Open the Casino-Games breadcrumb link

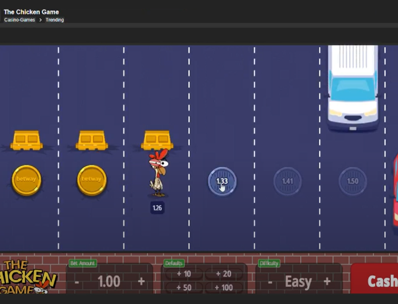click(x=20, y=20)
